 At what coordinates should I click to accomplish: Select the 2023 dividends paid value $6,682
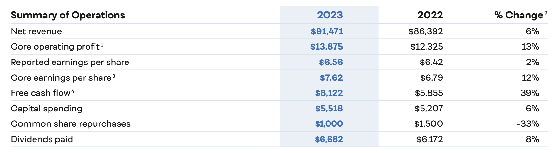(x=329, y=139)
